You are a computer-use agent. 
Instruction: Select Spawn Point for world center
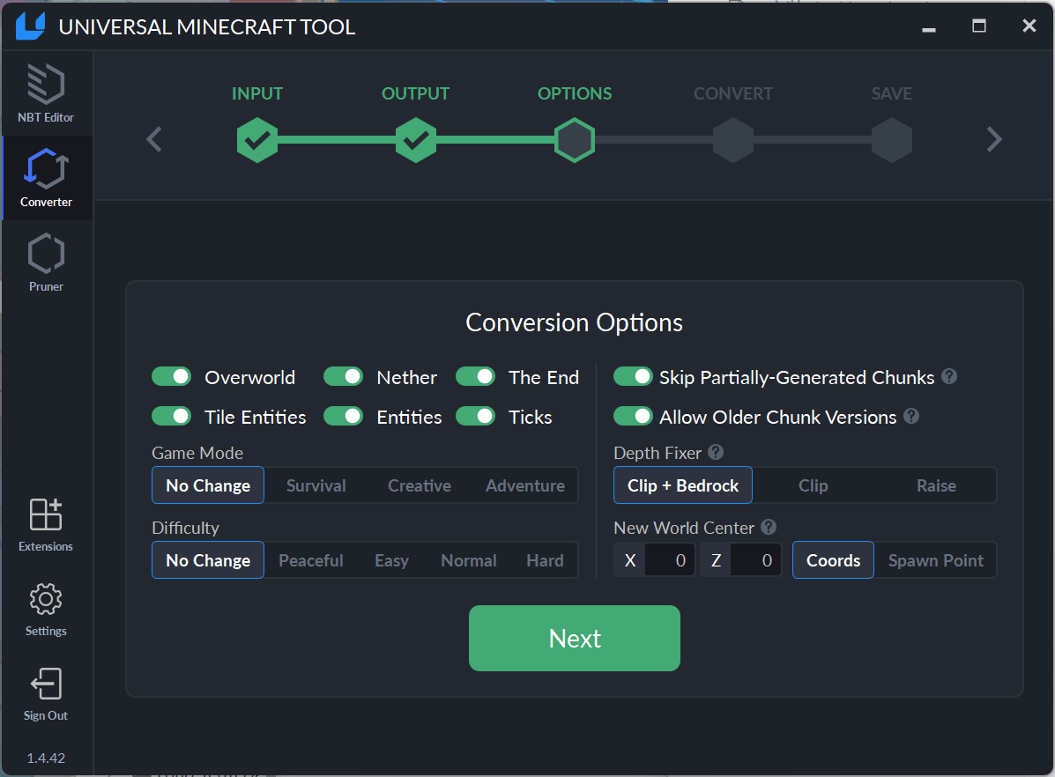(936, 559)
